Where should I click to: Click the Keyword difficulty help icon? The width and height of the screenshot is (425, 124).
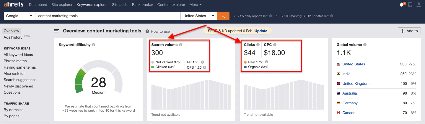93,45
